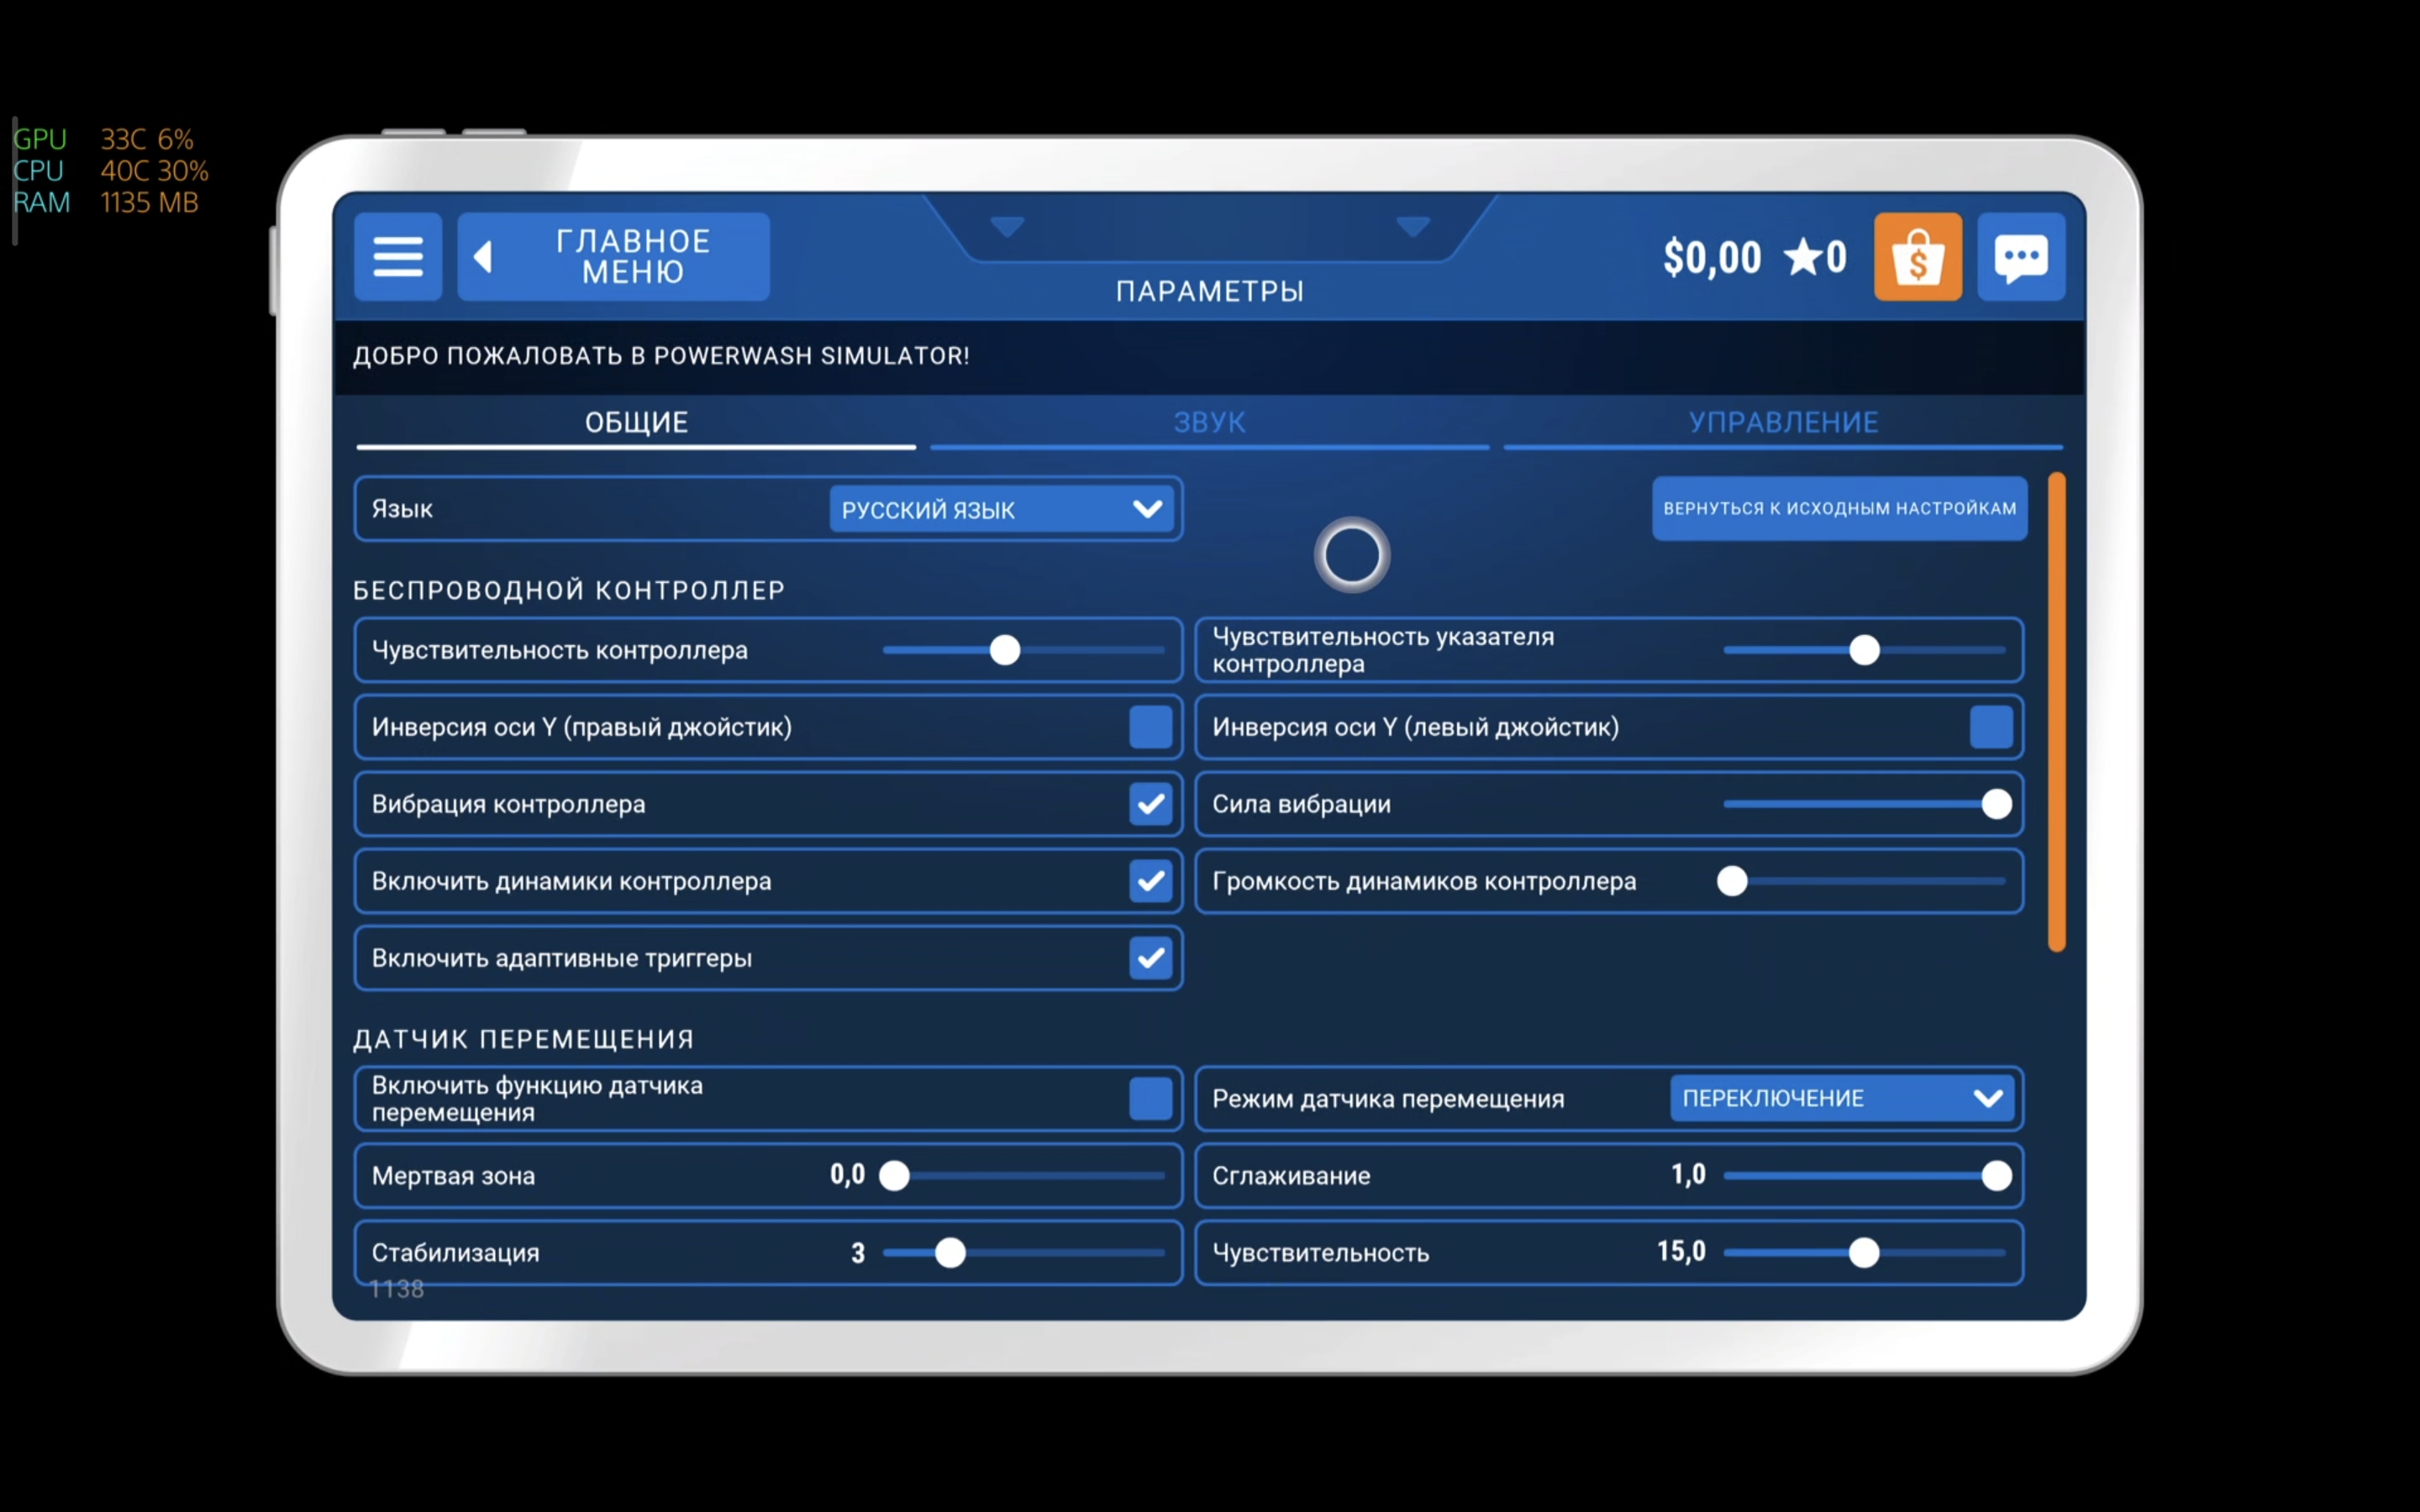
Task: Click the back arrow on Главное меню
Action: coord(483,257)
